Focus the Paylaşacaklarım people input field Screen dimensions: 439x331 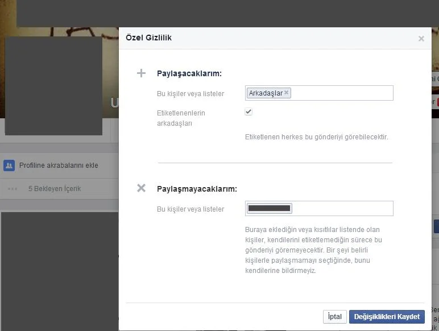point(341,93)
